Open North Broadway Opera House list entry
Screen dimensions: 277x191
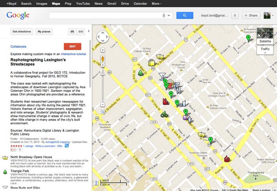click(31, 157)
